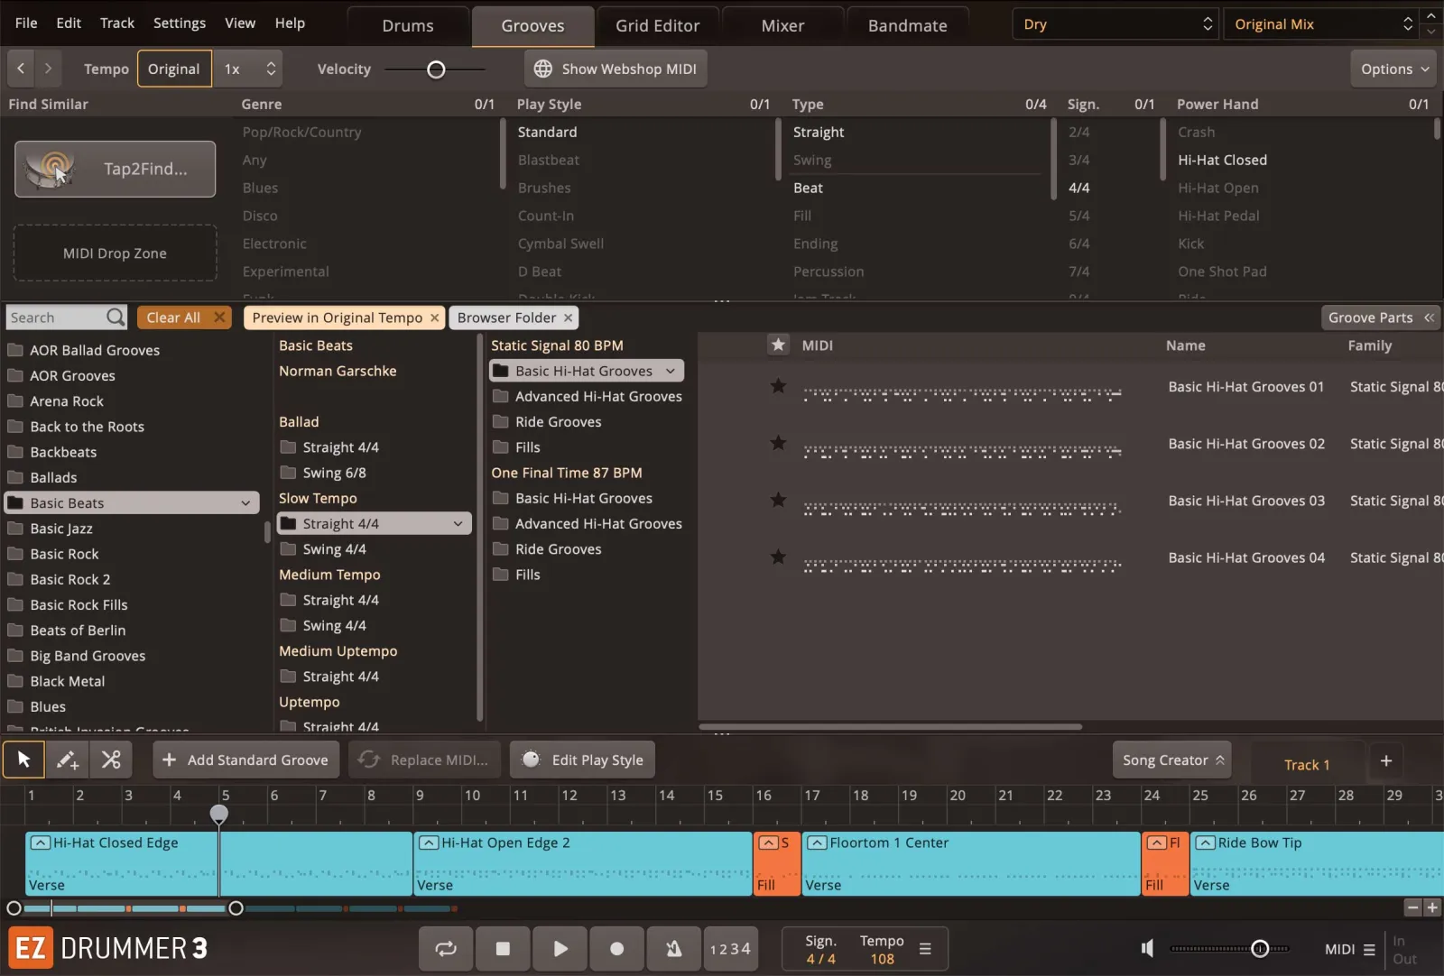
Task: Go forward with the right arrow button
Action: tap(48, 69)
